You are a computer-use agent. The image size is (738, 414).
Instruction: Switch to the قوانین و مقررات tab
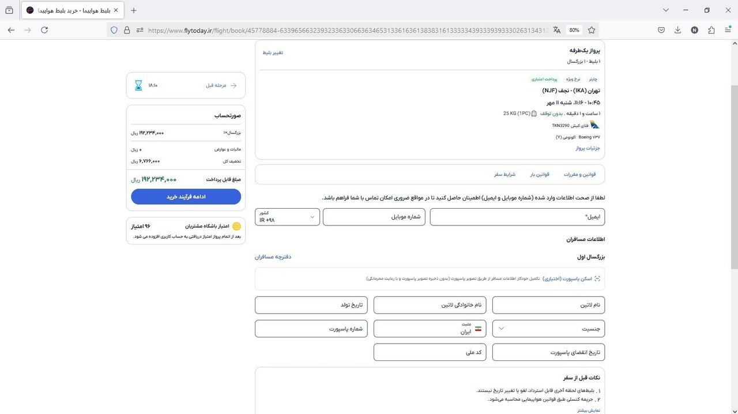pos(579,174)
